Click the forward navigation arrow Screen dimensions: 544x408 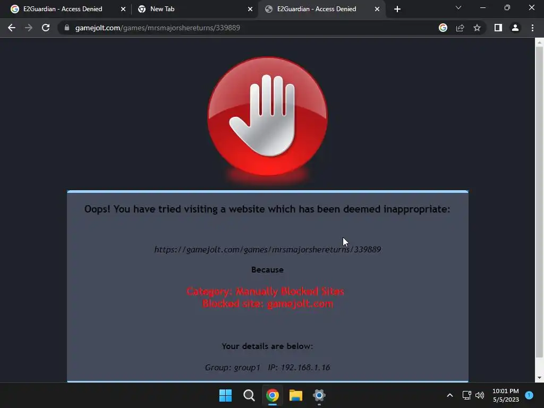point(29,28)
